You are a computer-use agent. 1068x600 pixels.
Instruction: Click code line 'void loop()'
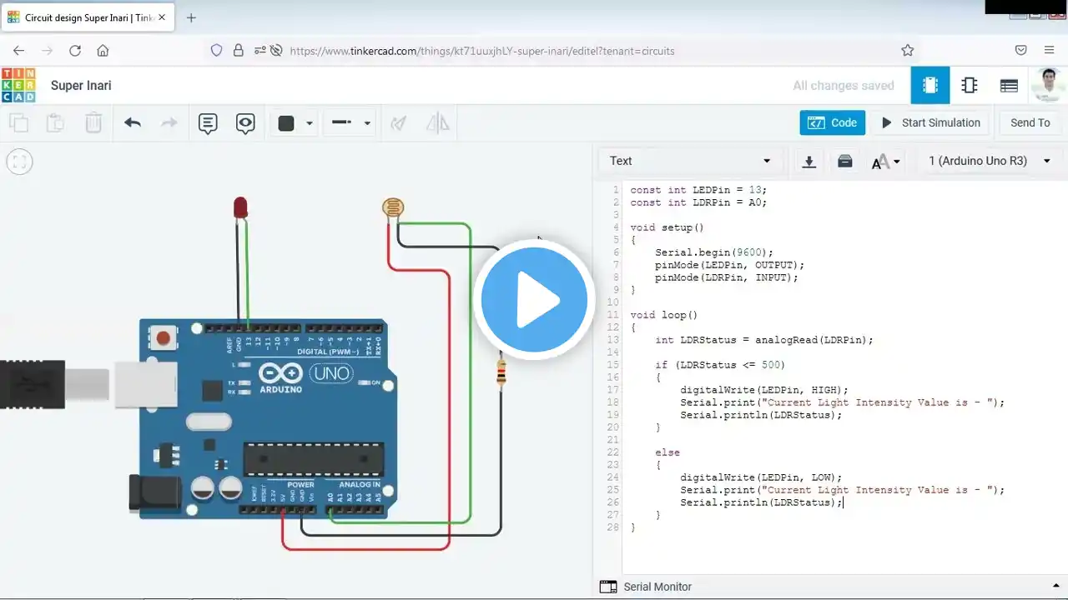coord(664,315)
